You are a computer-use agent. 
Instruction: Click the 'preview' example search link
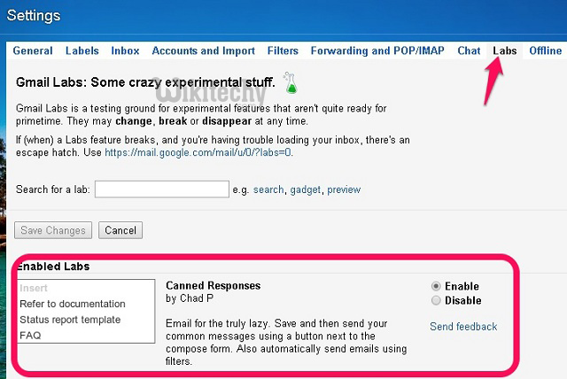344,189
